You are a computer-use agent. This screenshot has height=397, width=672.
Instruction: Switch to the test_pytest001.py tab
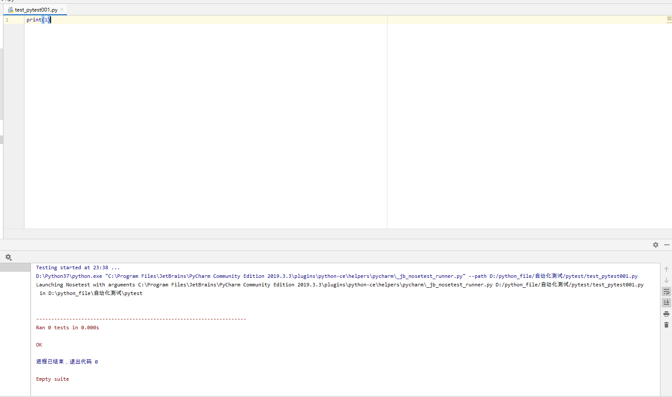coord(36,10)
